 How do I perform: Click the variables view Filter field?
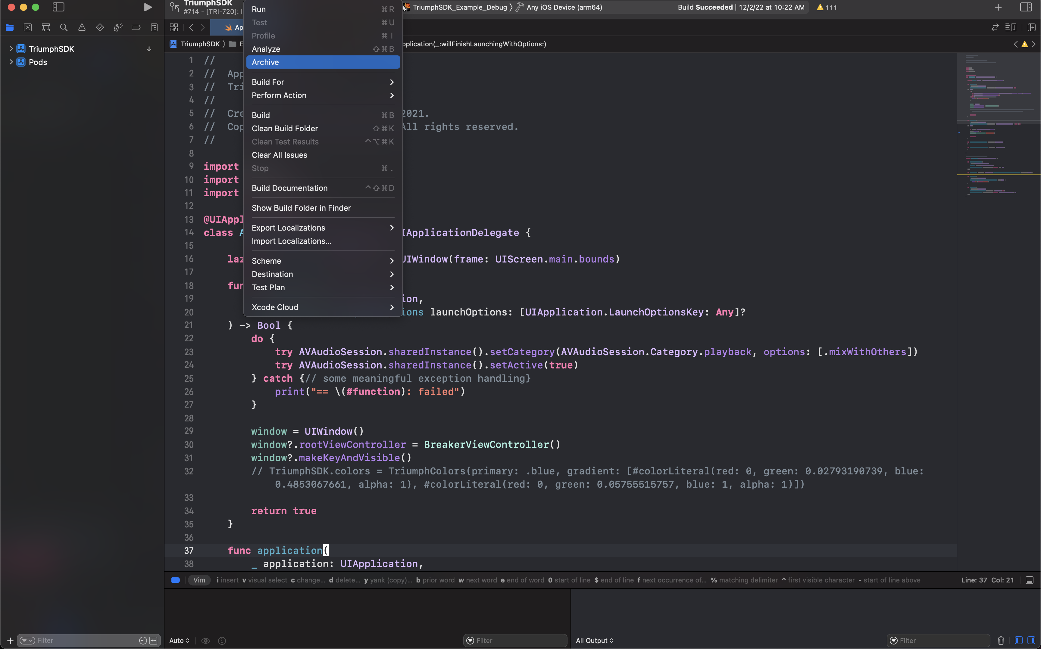pos(515,640)
